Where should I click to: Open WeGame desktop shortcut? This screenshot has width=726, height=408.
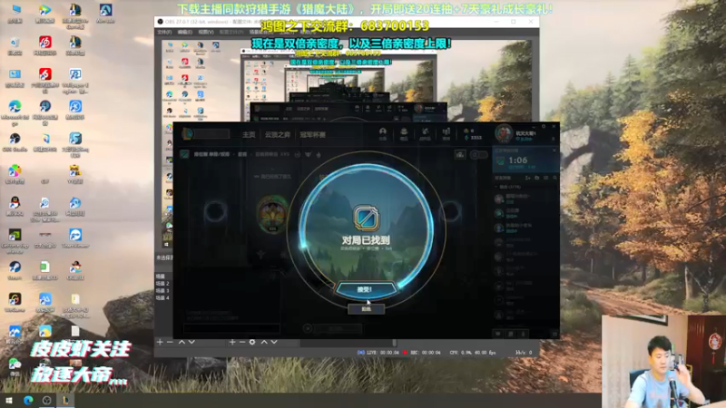(15, 303)
